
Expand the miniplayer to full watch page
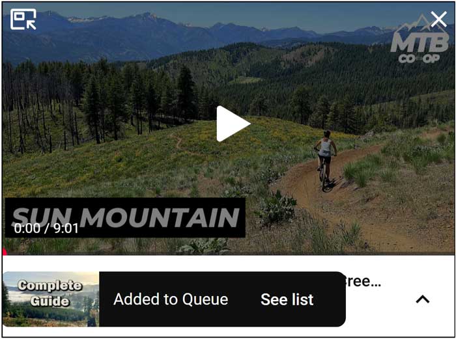[x=23, y=19]
